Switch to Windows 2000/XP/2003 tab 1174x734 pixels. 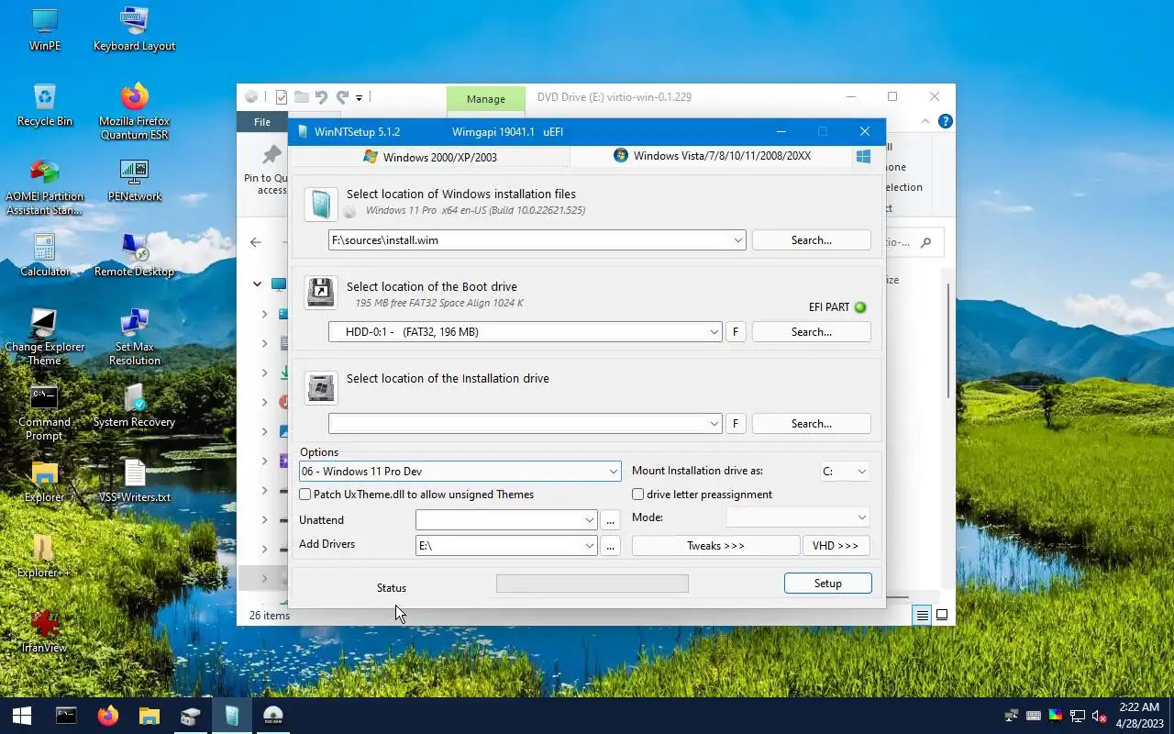coord(430,157)
